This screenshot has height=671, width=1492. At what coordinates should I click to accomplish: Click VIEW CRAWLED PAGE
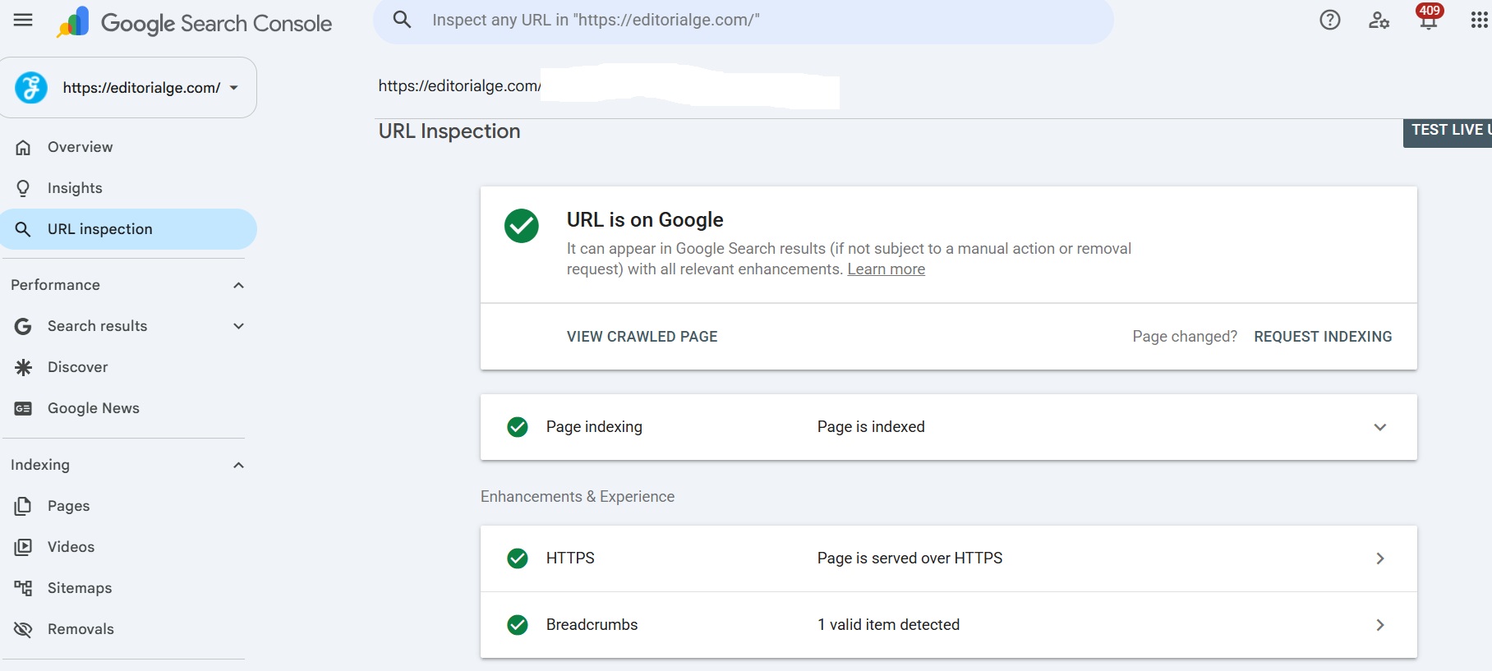click(x=642, y=337)
